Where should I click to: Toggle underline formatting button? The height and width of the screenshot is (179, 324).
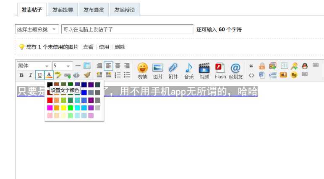pos(39,75)
